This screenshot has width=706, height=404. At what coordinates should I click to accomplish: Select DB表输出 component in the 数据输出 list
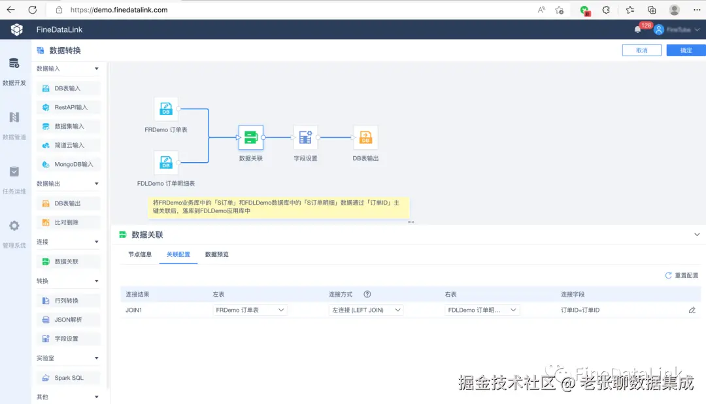69,203
